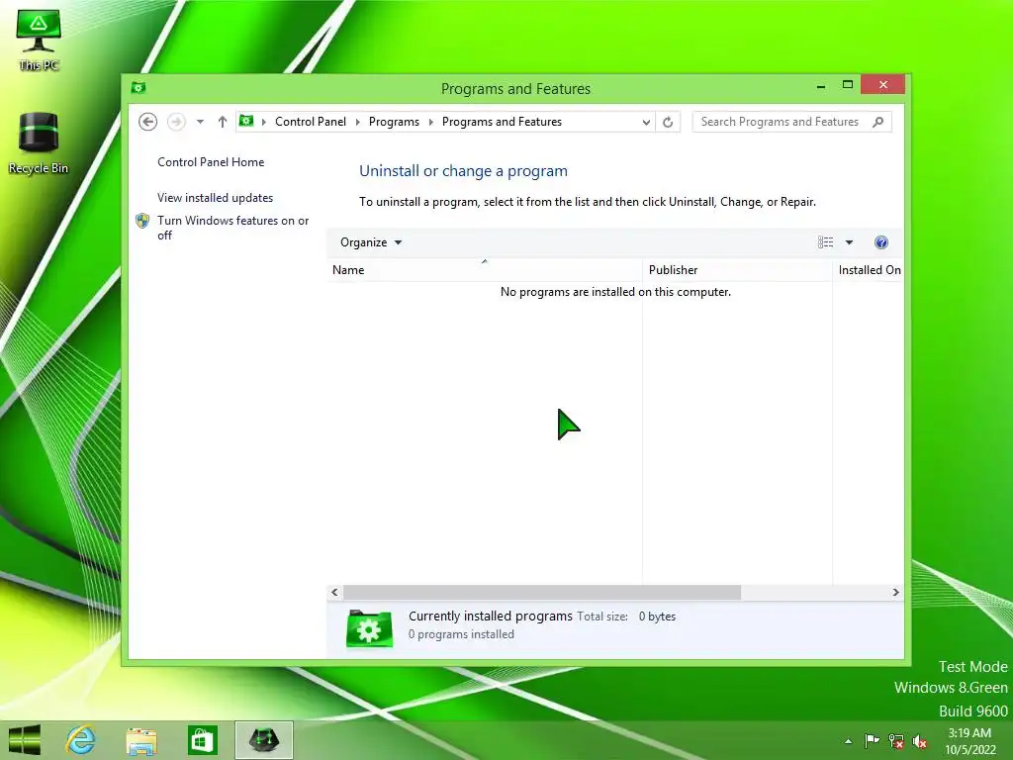Click the Forward navigation arrow
Viewport: 1013px width, 760px height.
[176, 122]
